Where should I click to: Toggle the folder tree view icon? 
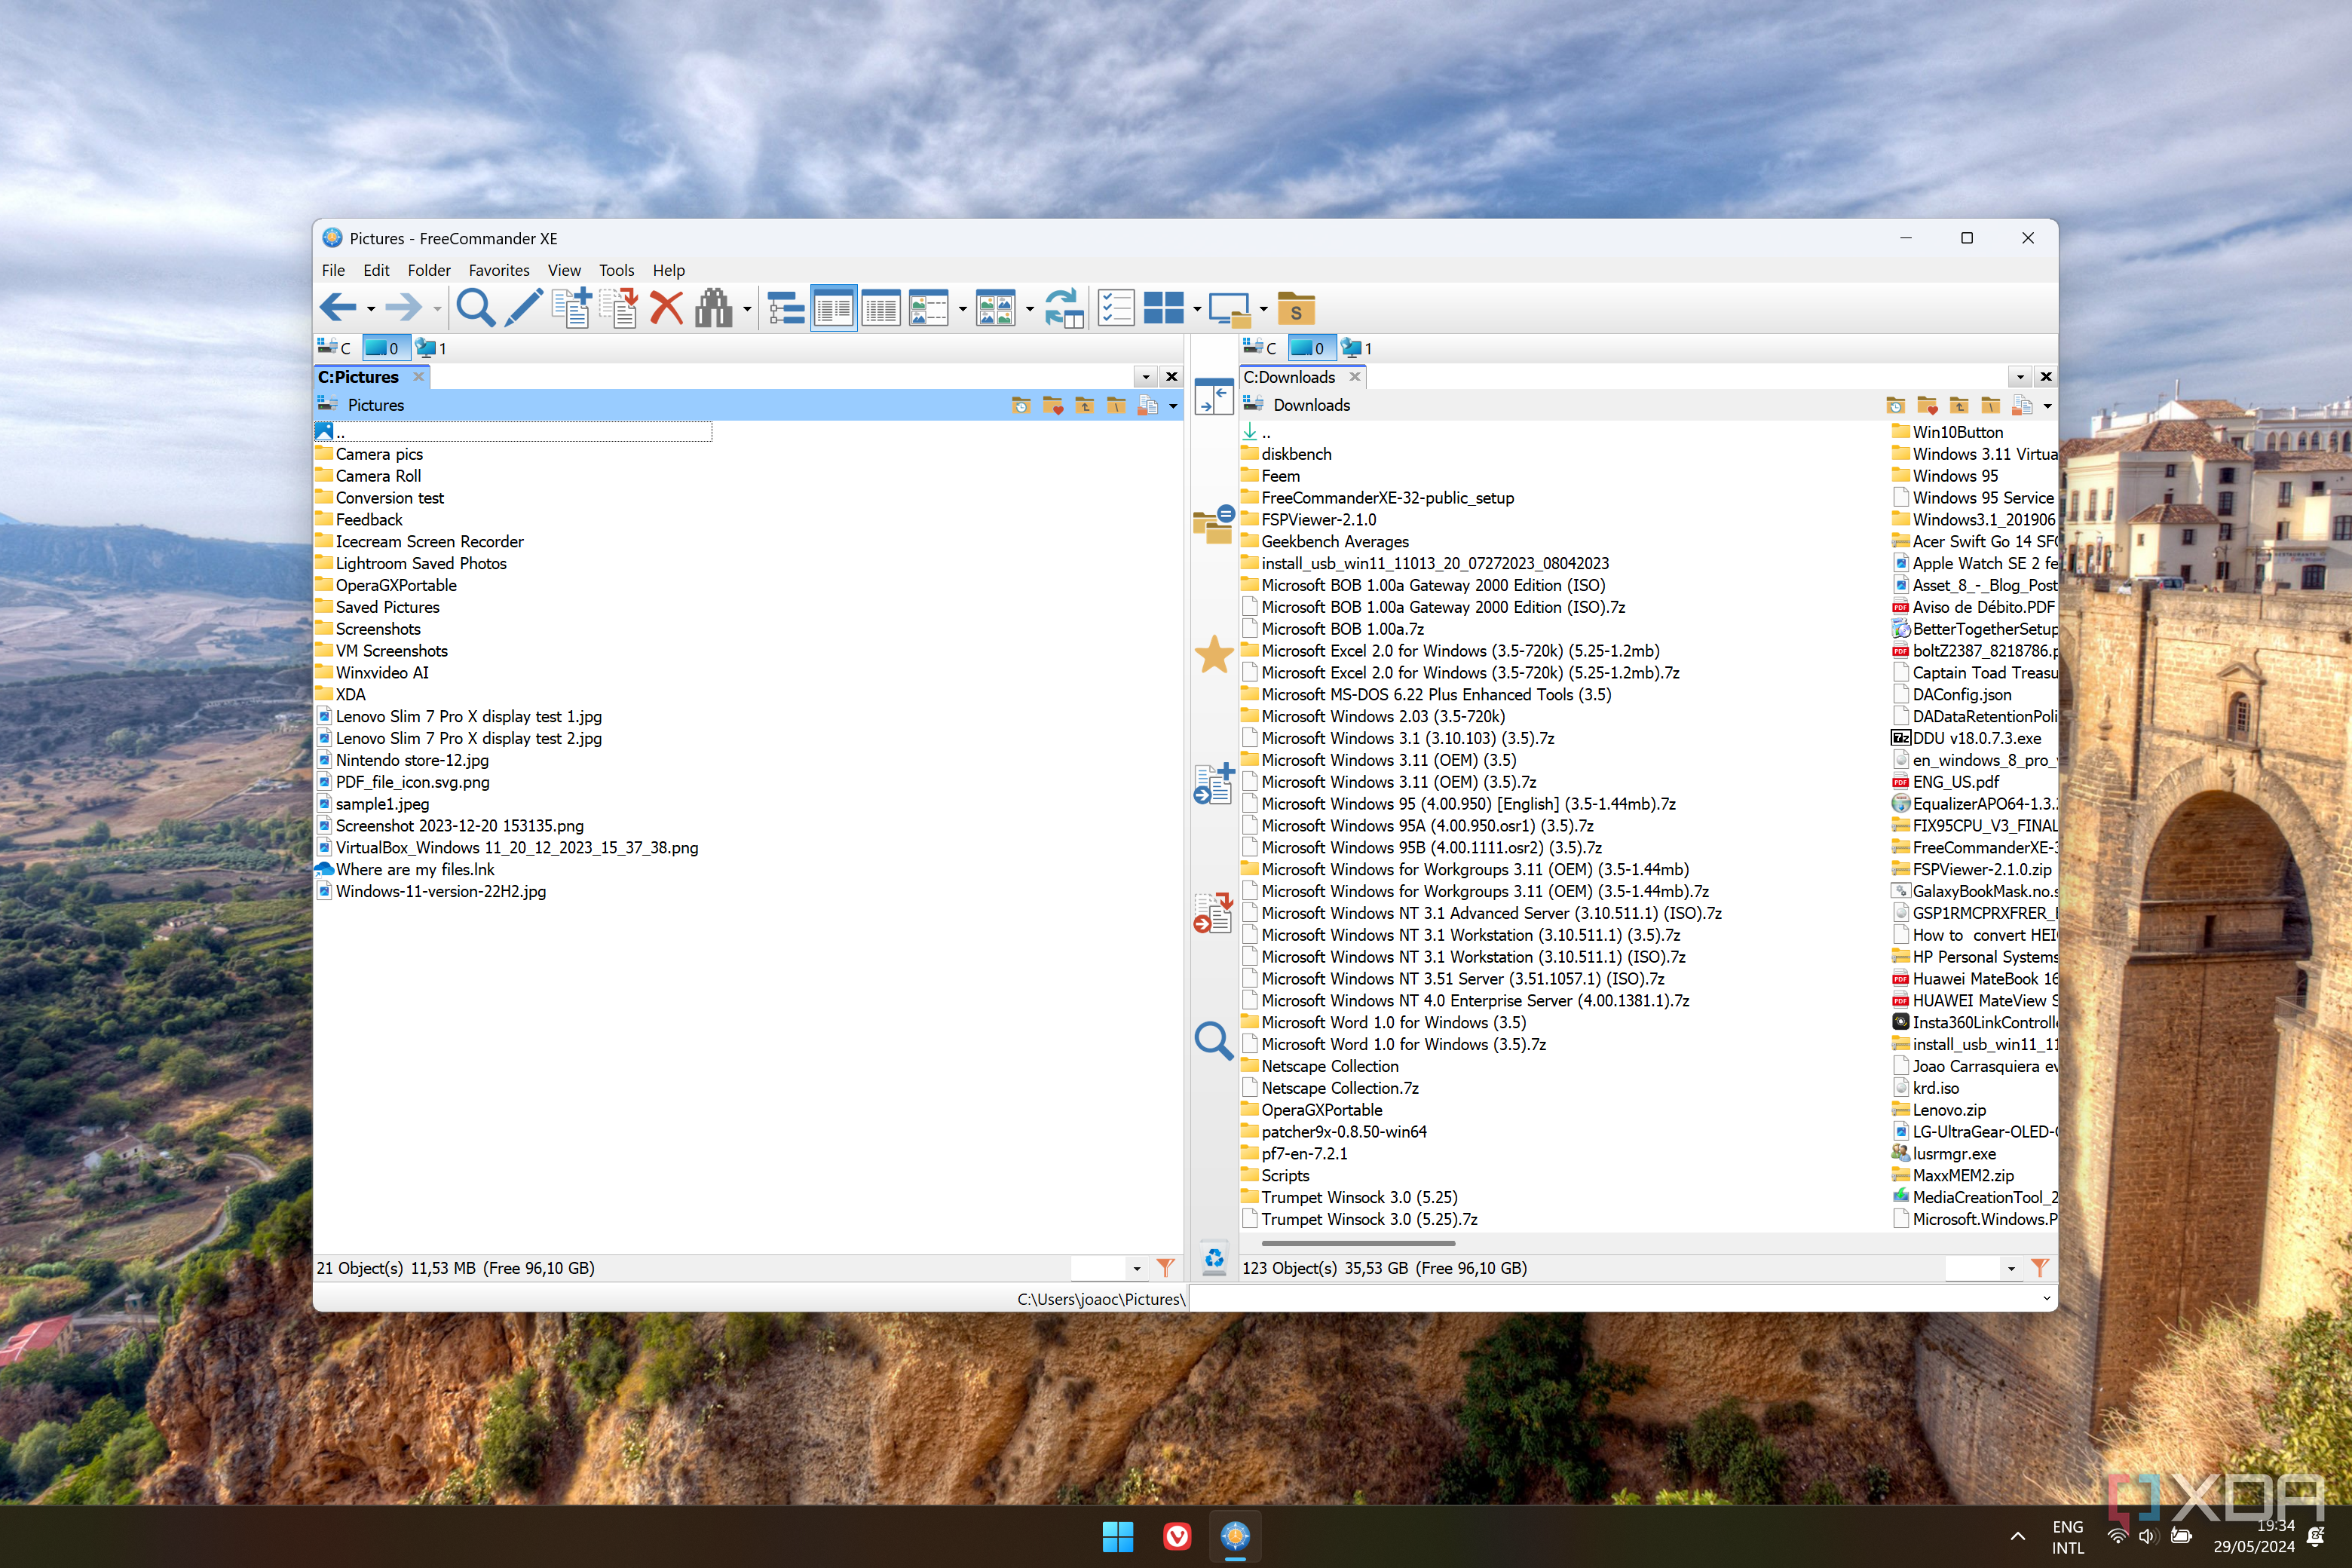pos(786,308)
